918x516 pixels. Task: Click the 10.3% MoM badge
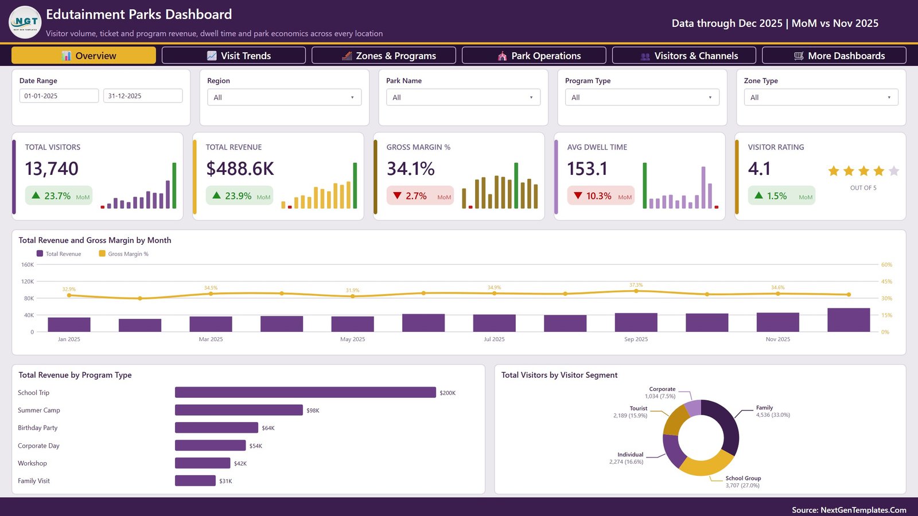(601, 196)
